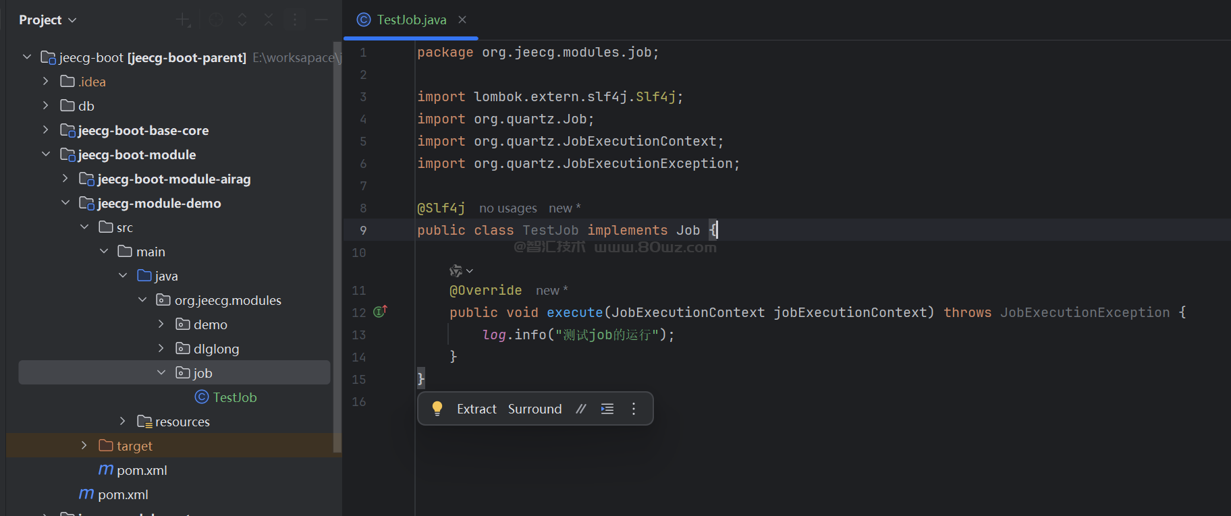The image size is (1231, 516).
Task: Click the jeecg-boot-base-core module folder icon
Action: tap(67, 130)
